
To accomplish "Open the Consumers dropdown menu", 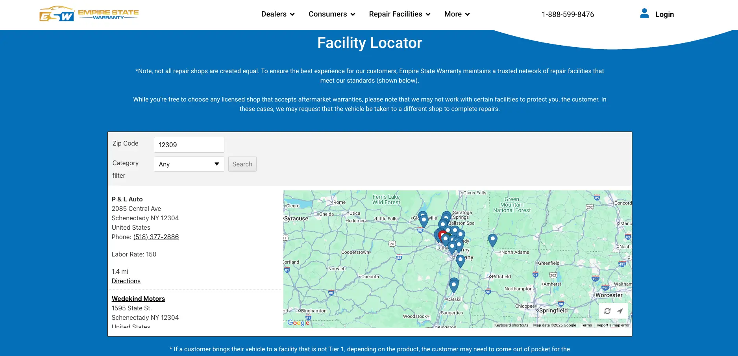I will (x=332, y=14).
